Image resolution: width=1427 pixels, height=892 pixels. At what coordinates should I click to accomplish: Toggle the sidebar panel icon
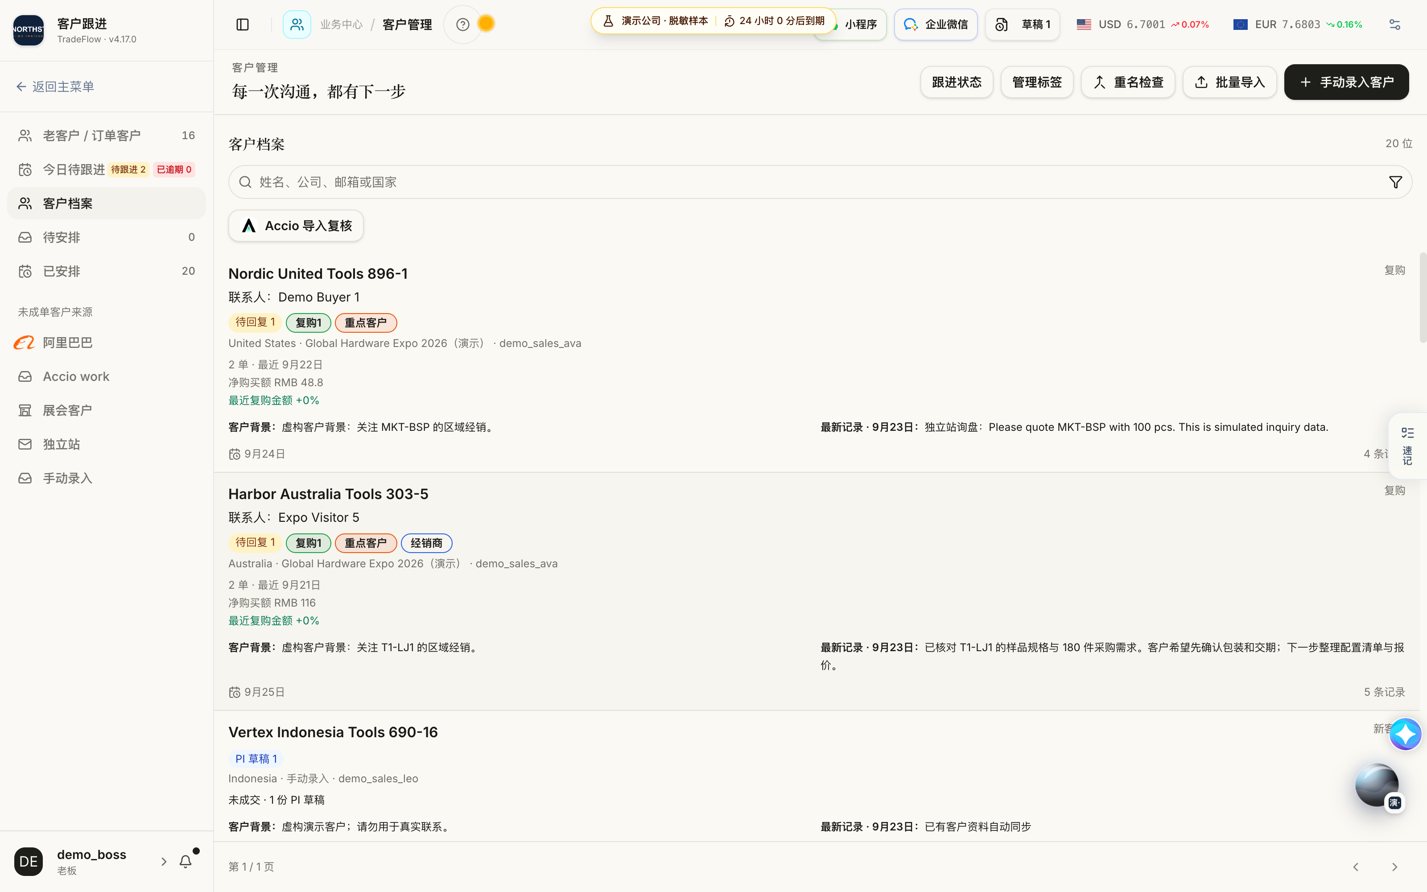click(242, 24)
